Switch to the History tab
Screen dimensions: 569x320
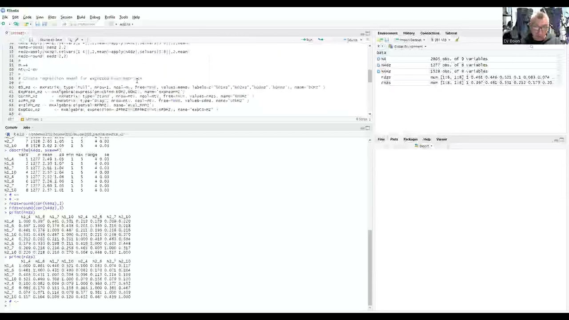409,33
